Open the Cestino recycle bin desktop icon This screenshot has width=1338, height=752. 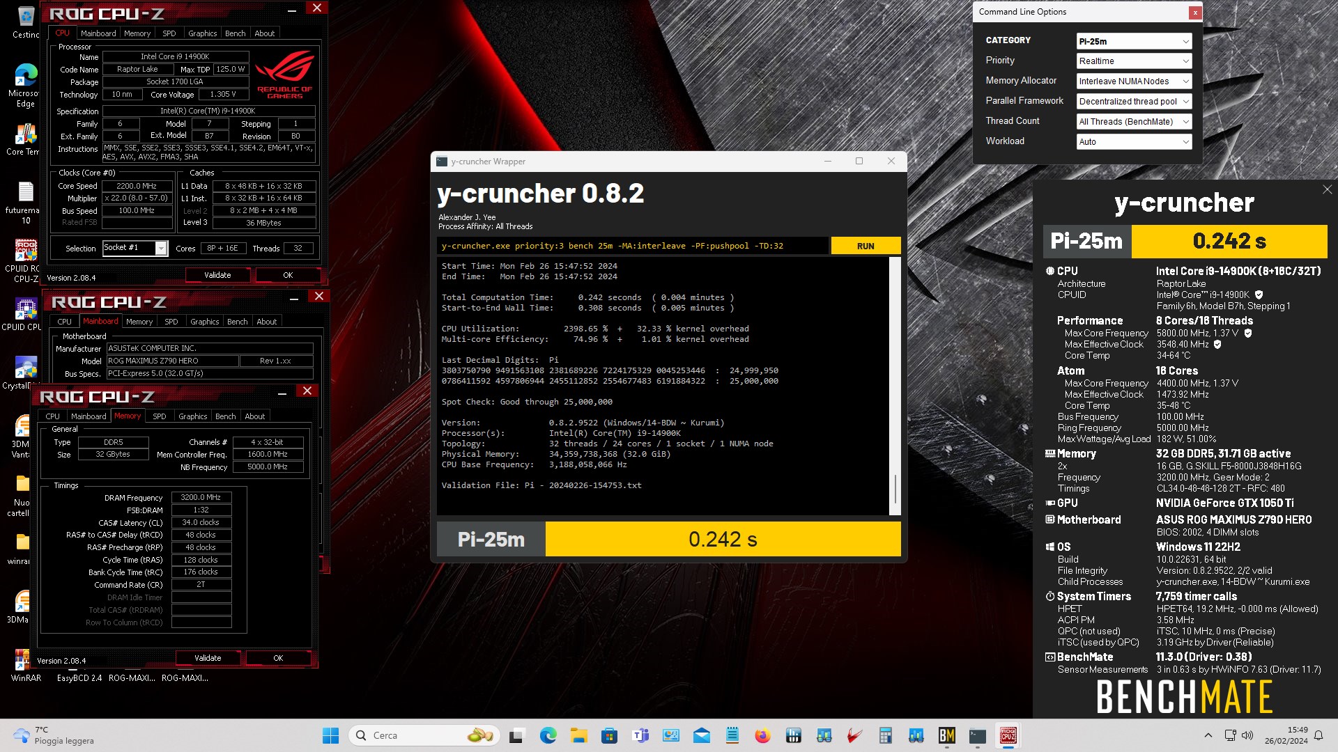(26, 22)
